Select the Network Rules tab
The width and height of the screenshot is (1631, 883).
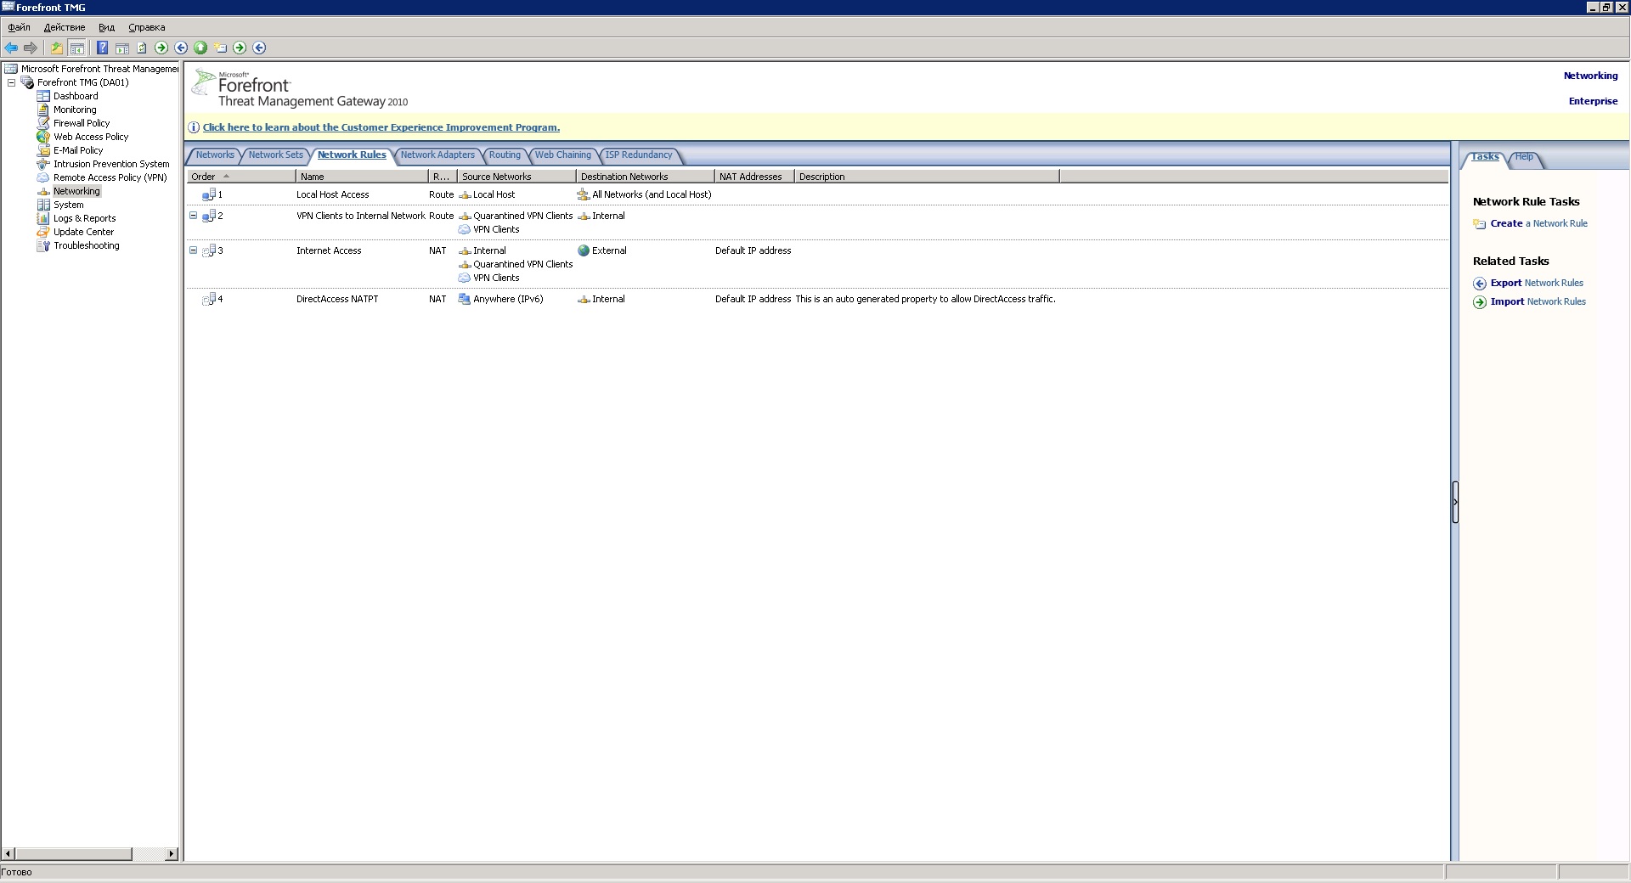click(352, 155)
